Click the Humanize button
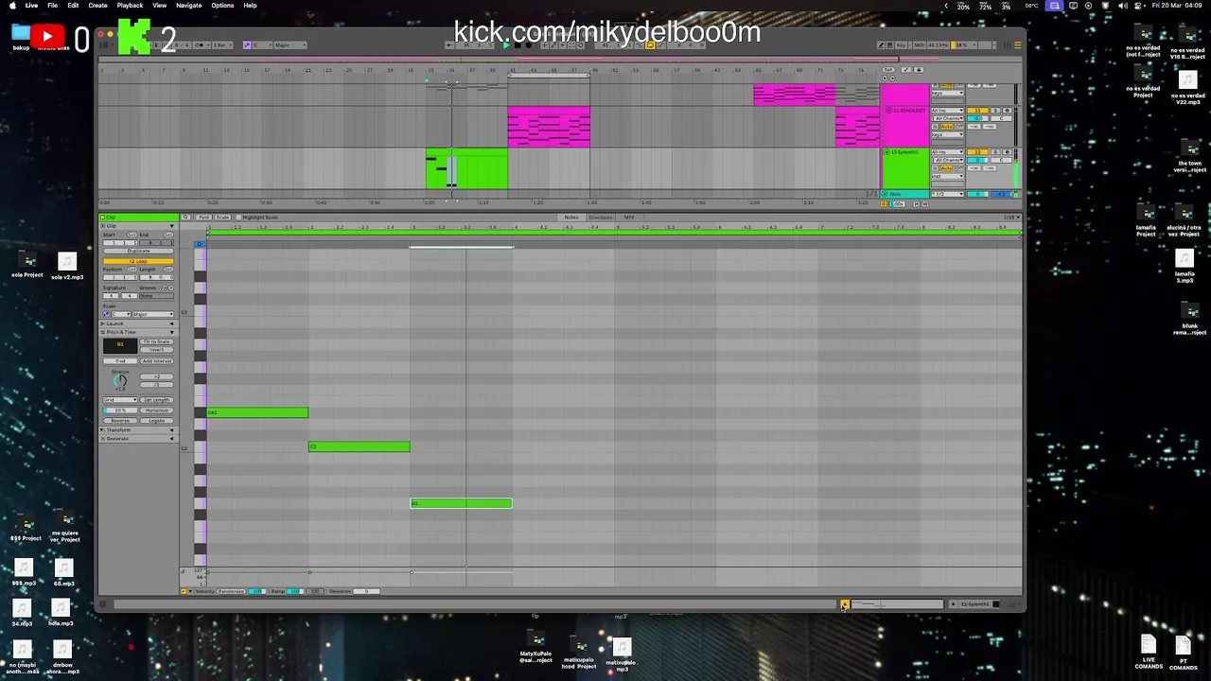Screen dimensions: 1211x681 pos(156,410)
